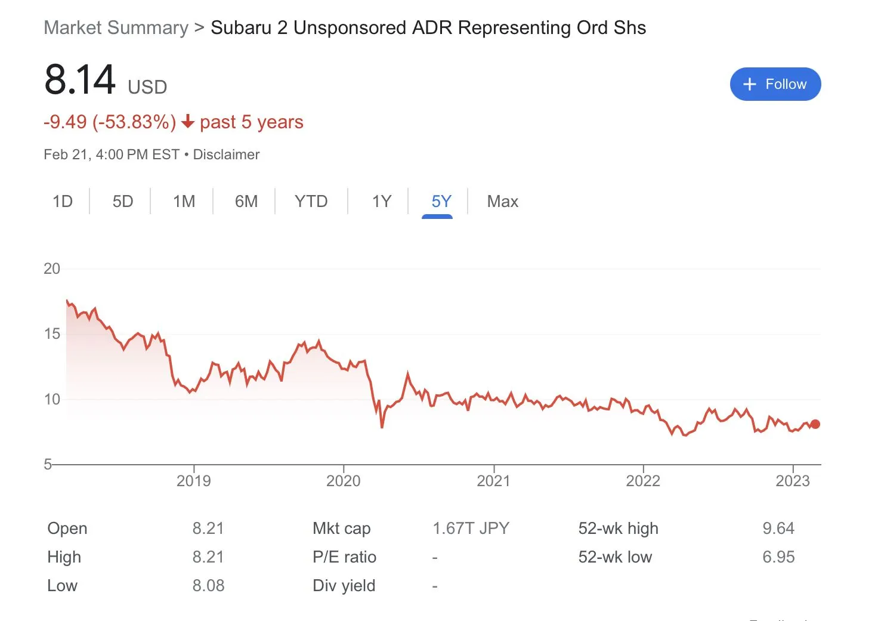The width and height of the screenshot is (878, 621).
Task: Show the 1Y chart range
Action: [382, 202]
